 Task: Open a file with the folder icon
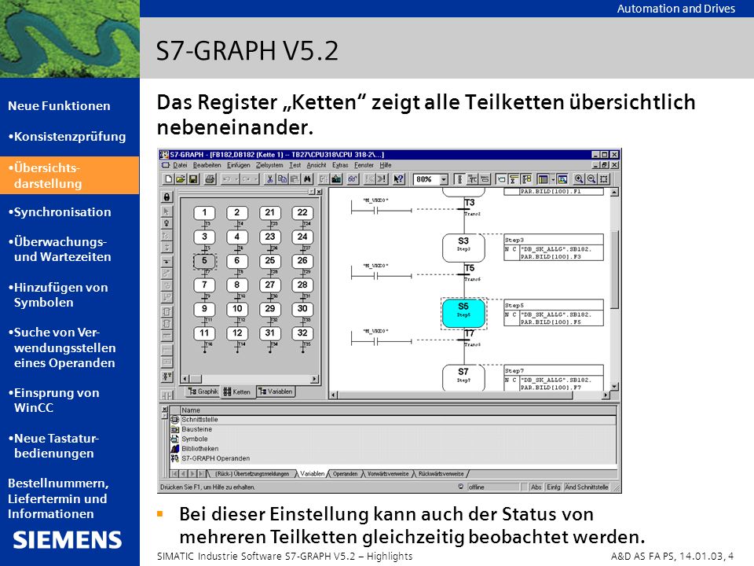pos(181,179)
